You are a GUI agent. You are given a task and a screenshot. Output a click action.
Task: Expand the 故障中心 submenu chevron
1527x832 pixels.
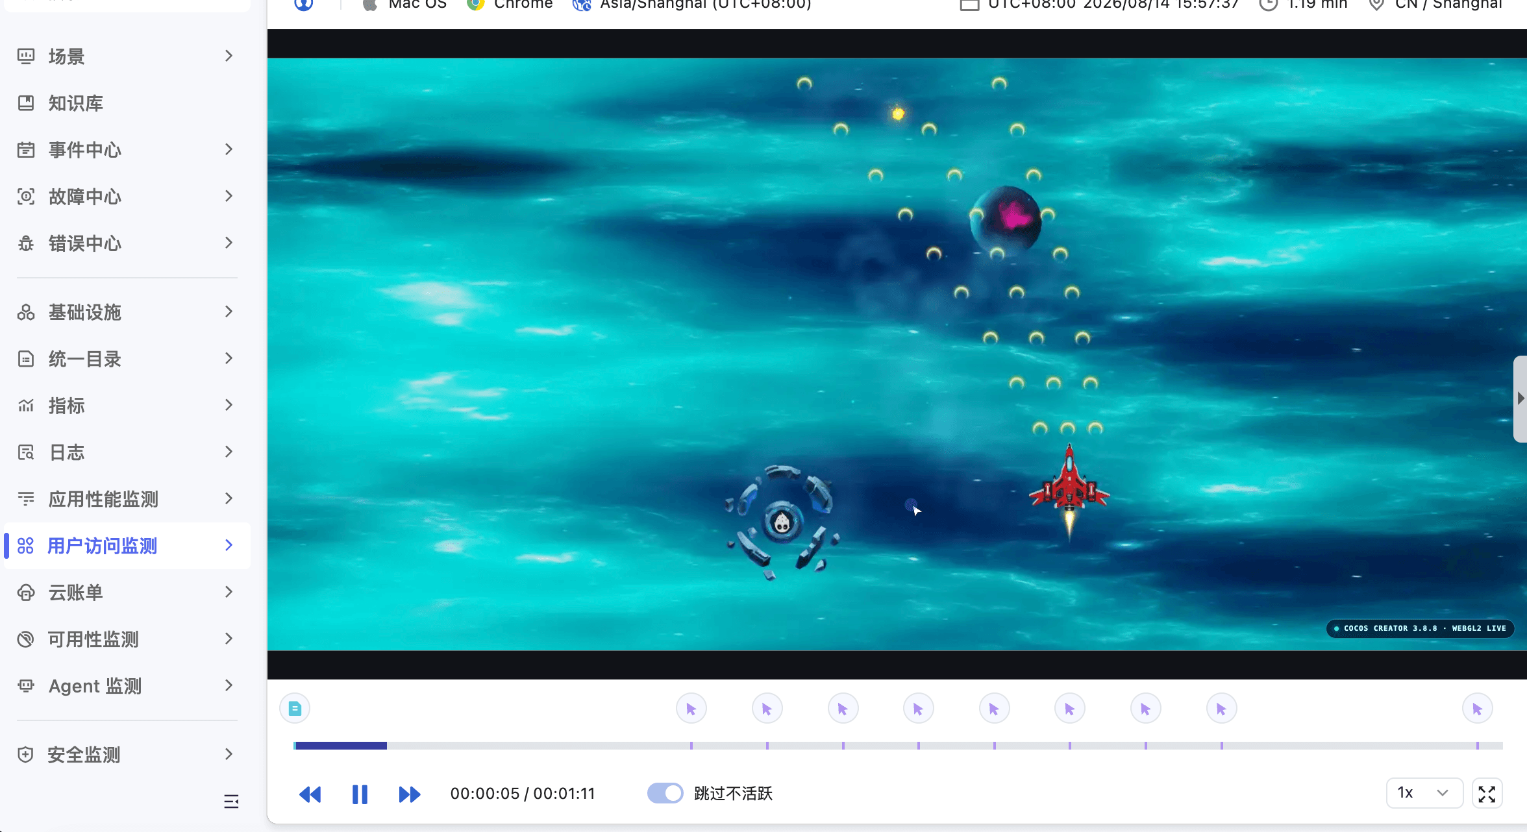click(x=229, y=196)
